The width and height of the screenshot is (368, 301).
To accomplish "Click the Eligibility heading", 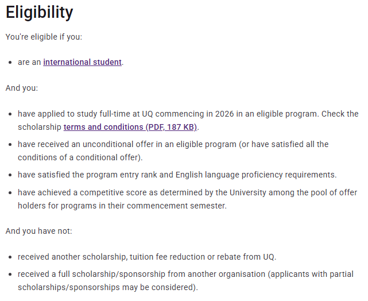I will pos(39,13).
